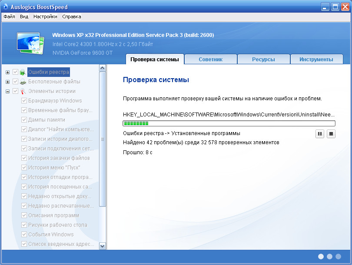
Task: Close the BoostSpeed window
Action: (x=345, y=7)
